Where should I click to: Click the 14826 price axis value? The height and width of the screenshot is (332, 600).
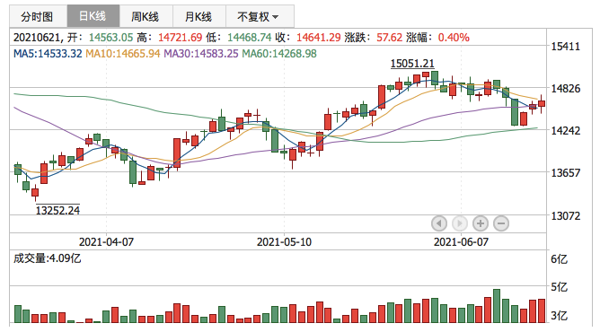tap(566, 89)
